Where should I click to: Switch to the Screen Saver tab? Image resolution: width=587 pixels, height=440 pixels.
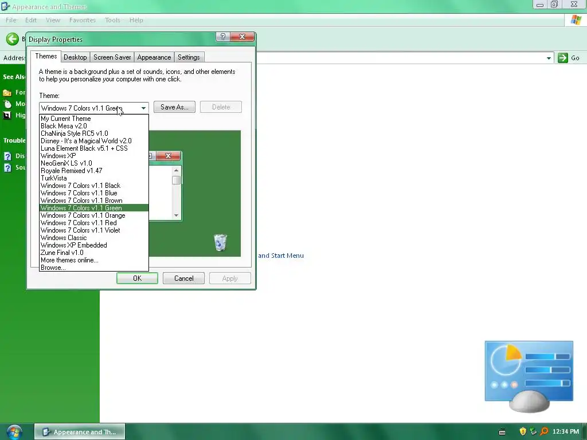pyautogui.click(x=112, y=57)
